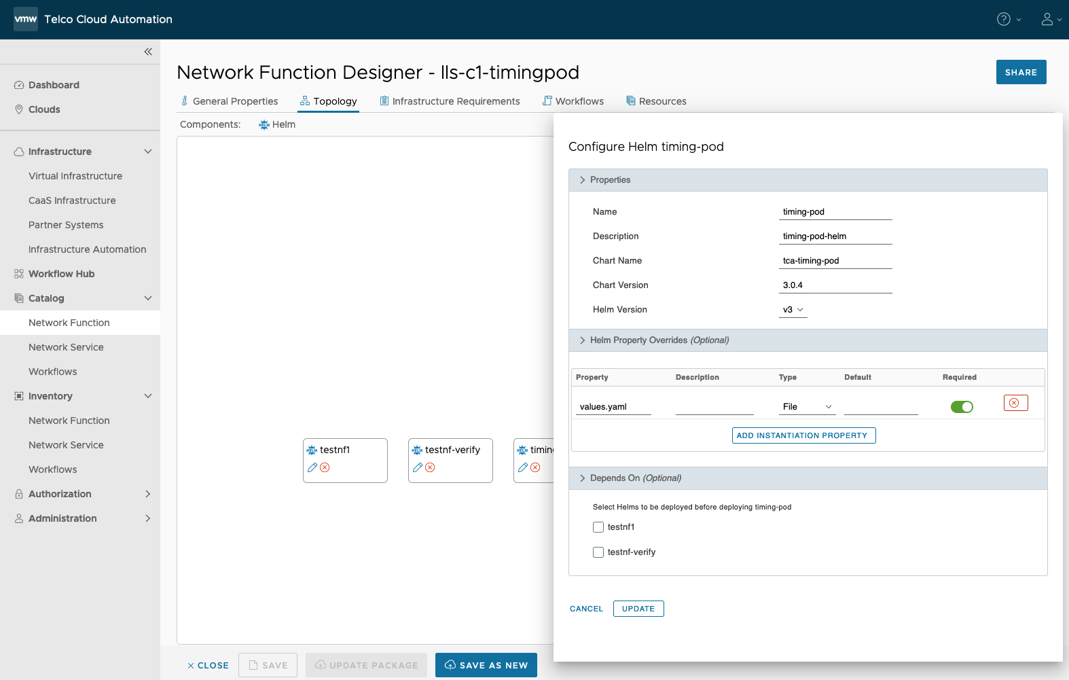This screenshot has width=1069, height=680.
Task: Click the CANCEL link
Action: pyautogui.click(x=586, y=609)
